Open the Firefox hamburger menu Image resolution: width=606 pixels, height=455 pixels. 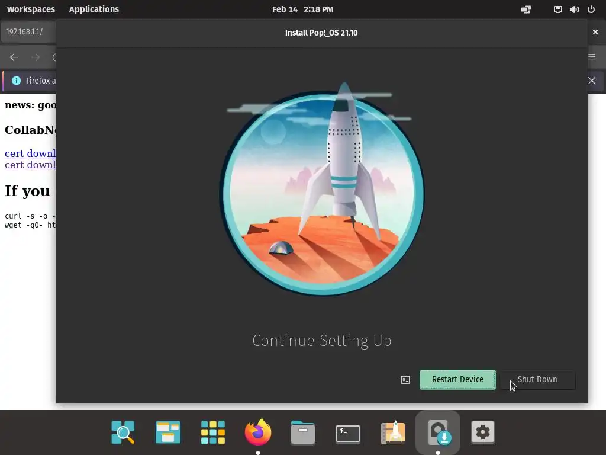point(592,57)
